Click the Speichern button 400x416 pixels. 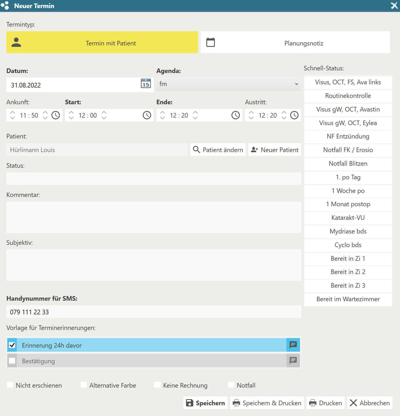[x=206, y=403]
